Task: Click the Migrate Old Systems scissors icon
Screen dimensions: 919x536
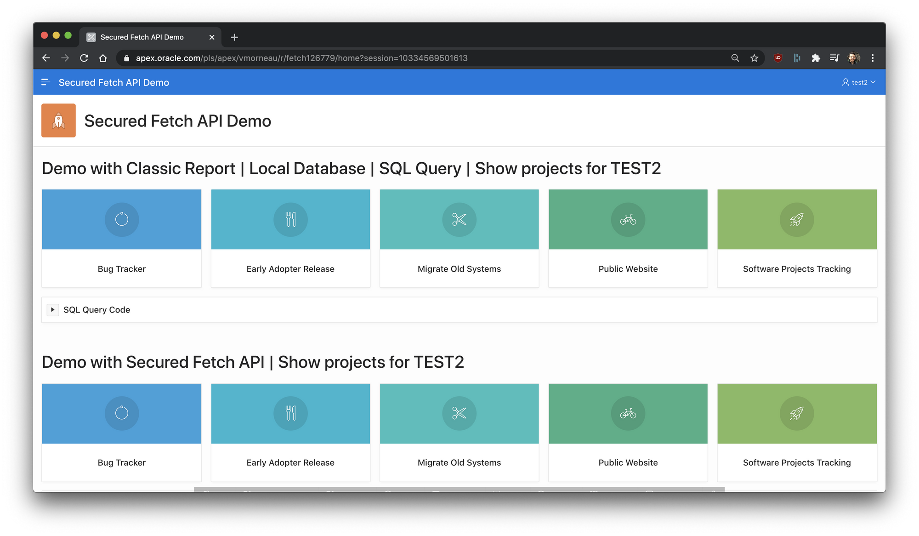Action: pos(459,220)
